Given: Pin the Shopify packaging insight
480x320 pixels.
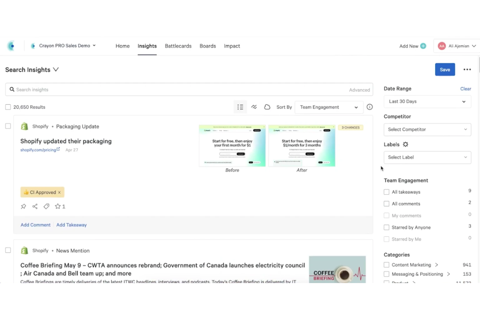Looking at the screenshot, I should (x=23, y=206).
